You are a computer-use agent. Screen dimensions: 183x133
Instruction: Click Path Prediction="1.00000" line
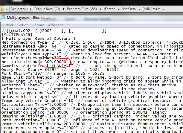(x=92, y=120)
